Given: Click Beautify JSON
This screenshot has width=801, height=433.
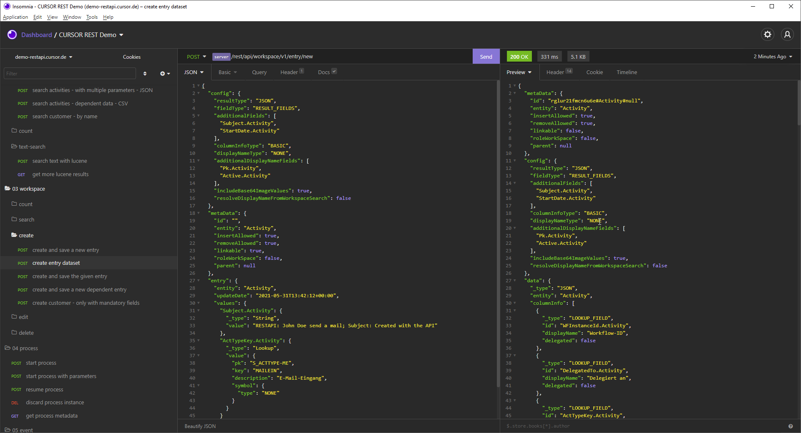Looking at the screenshot, I should (200, 426).
